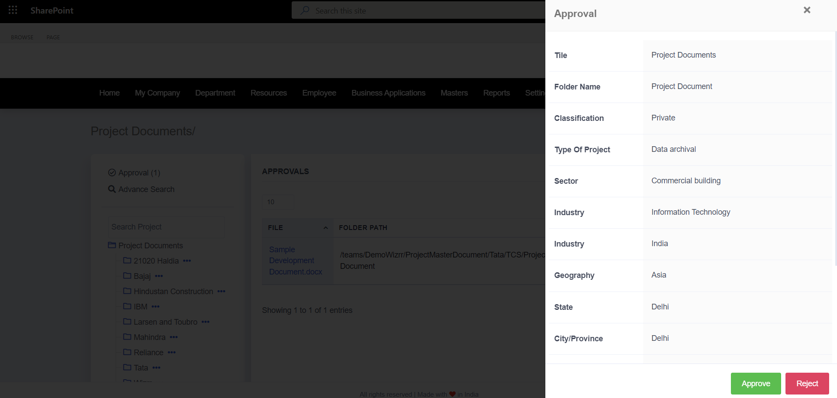Reject the pending document

click(x=806, y=383)
